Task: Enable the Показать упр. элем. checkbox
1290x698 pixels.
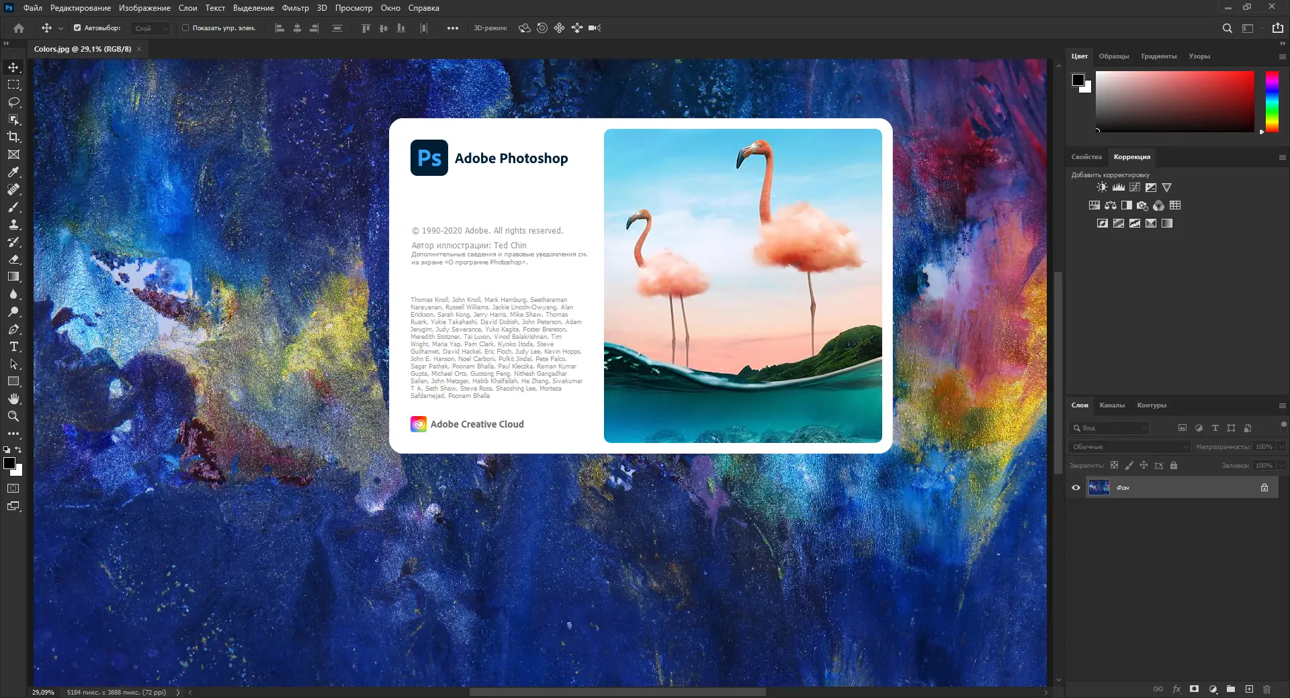Action: [x=184, y=28]
